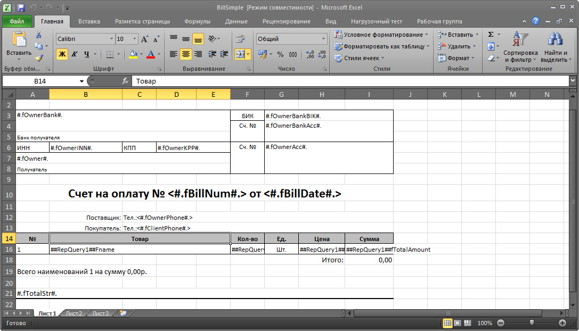Apply middle vertical alignment
This screenshot has width=579, height=331.
pyautogui.click(x=186, y=38)
